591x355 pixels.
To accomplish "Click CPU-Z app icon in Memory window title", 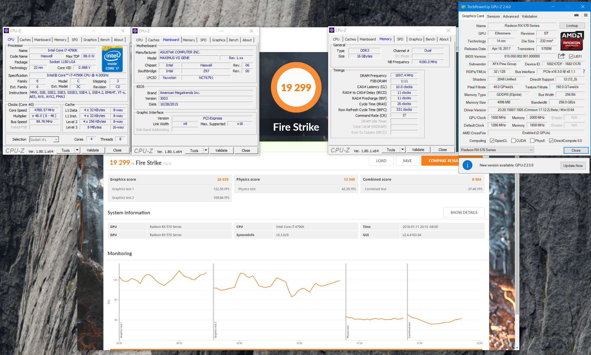I will pyautogui.click(x=332, y=30).
